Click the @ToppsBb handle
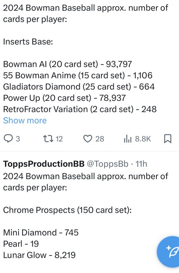The image size is (179, 273). click(107, 164)
